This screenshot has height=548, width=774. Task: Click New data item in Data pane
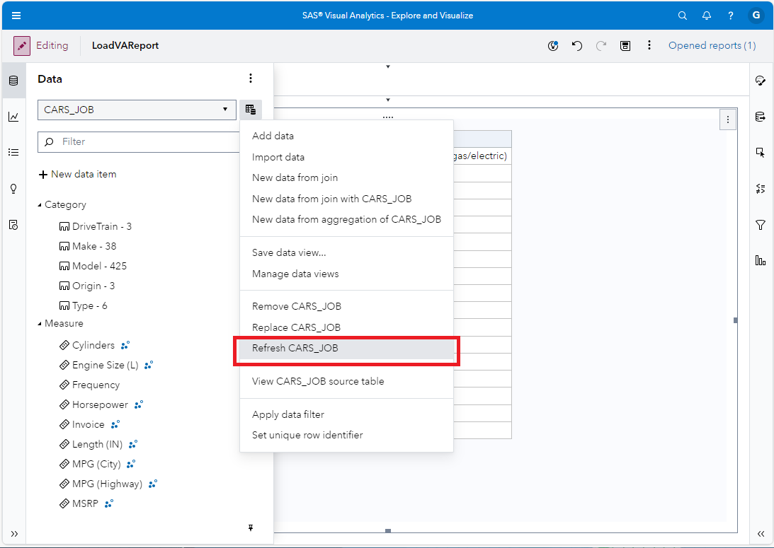pos(77,174)
